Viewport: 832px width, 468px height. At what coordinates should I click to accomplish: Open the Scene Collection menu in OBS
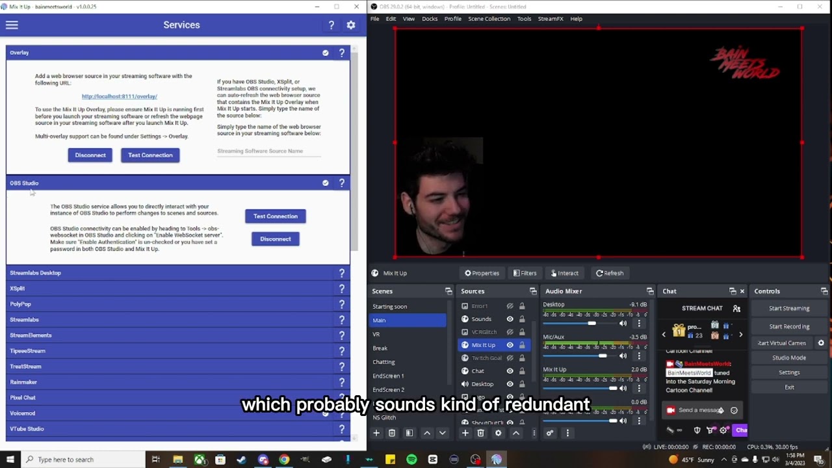[x=489, y=19]
